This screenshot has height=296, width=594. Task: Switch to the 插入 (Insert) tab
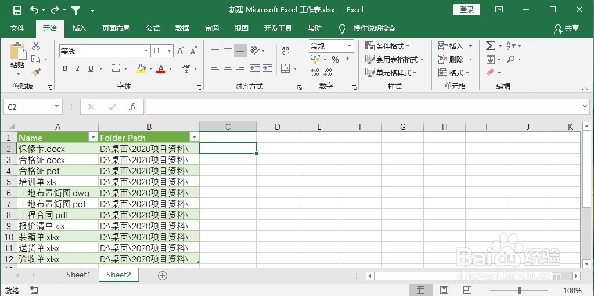click(x=80, y=28)
